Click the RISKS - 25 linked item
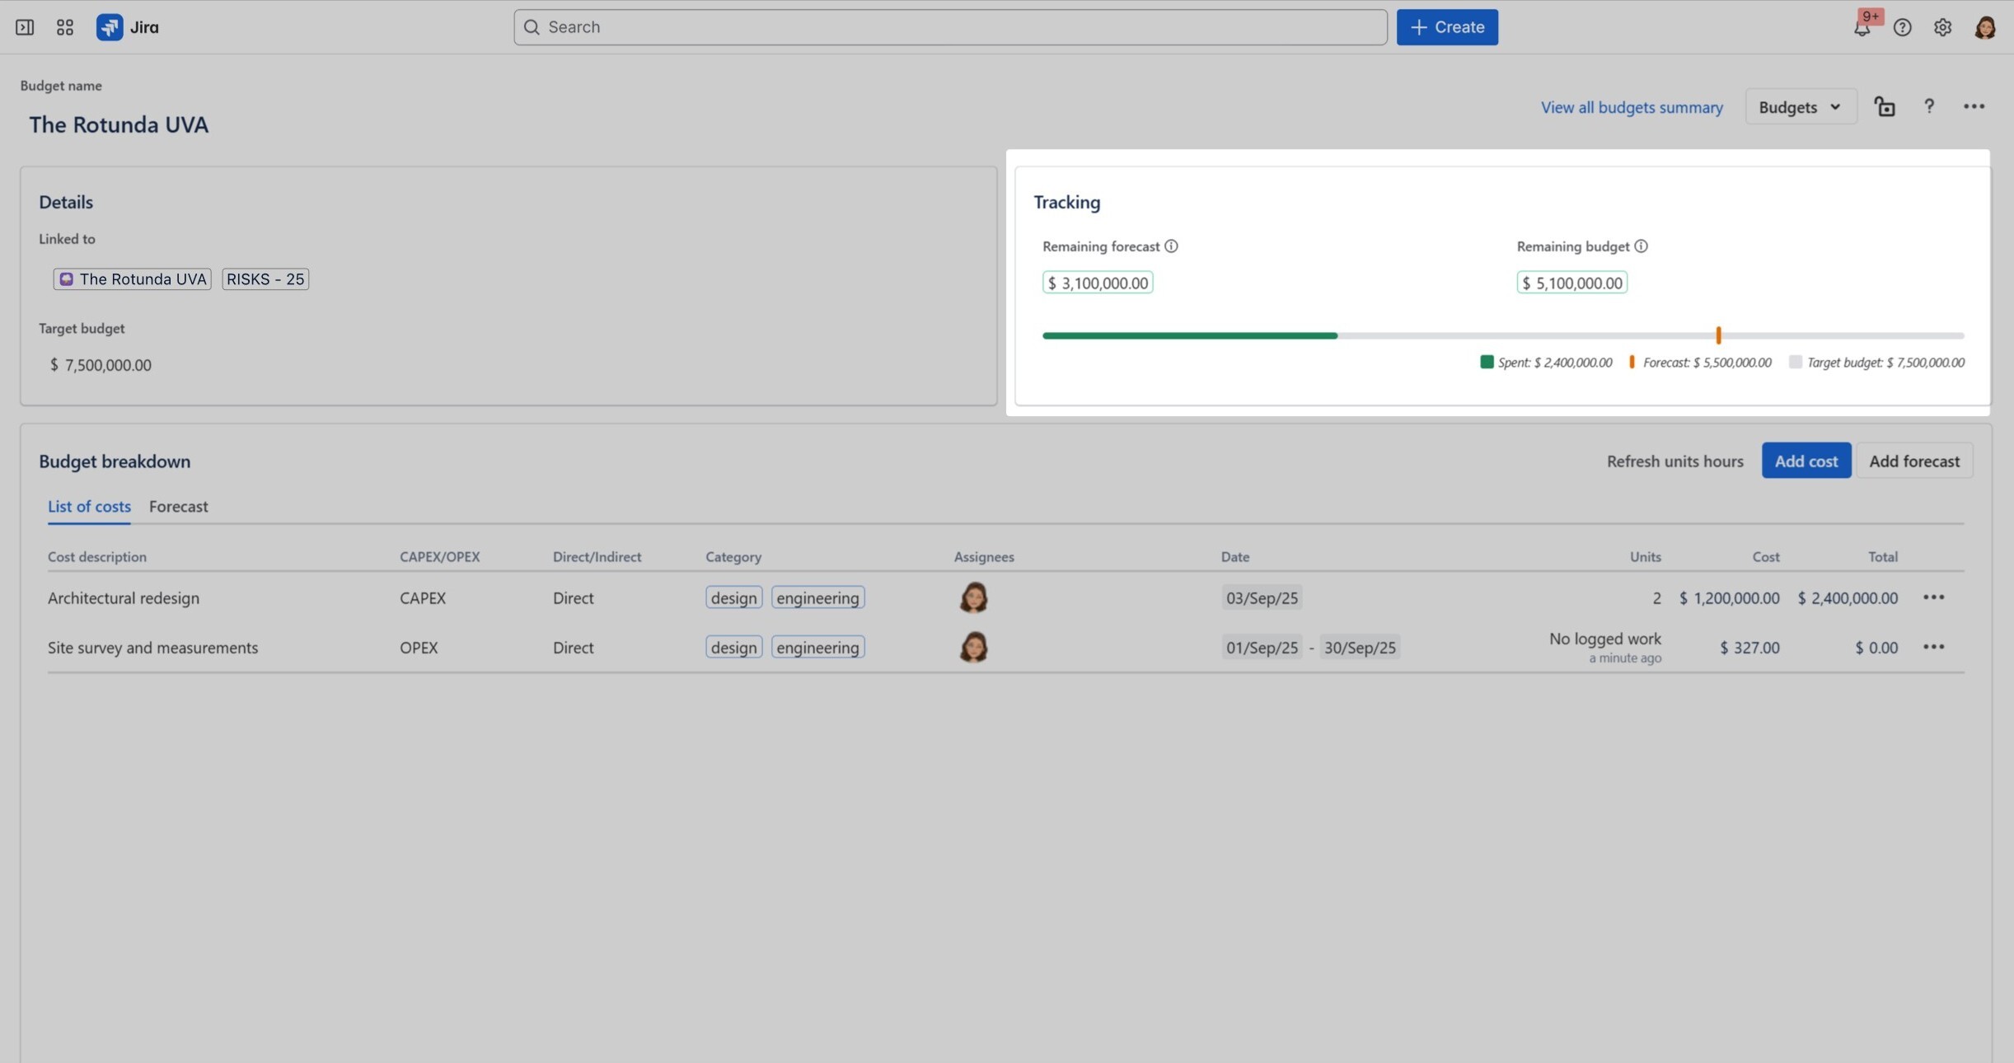2014x1063 pixels. point(265,279)
